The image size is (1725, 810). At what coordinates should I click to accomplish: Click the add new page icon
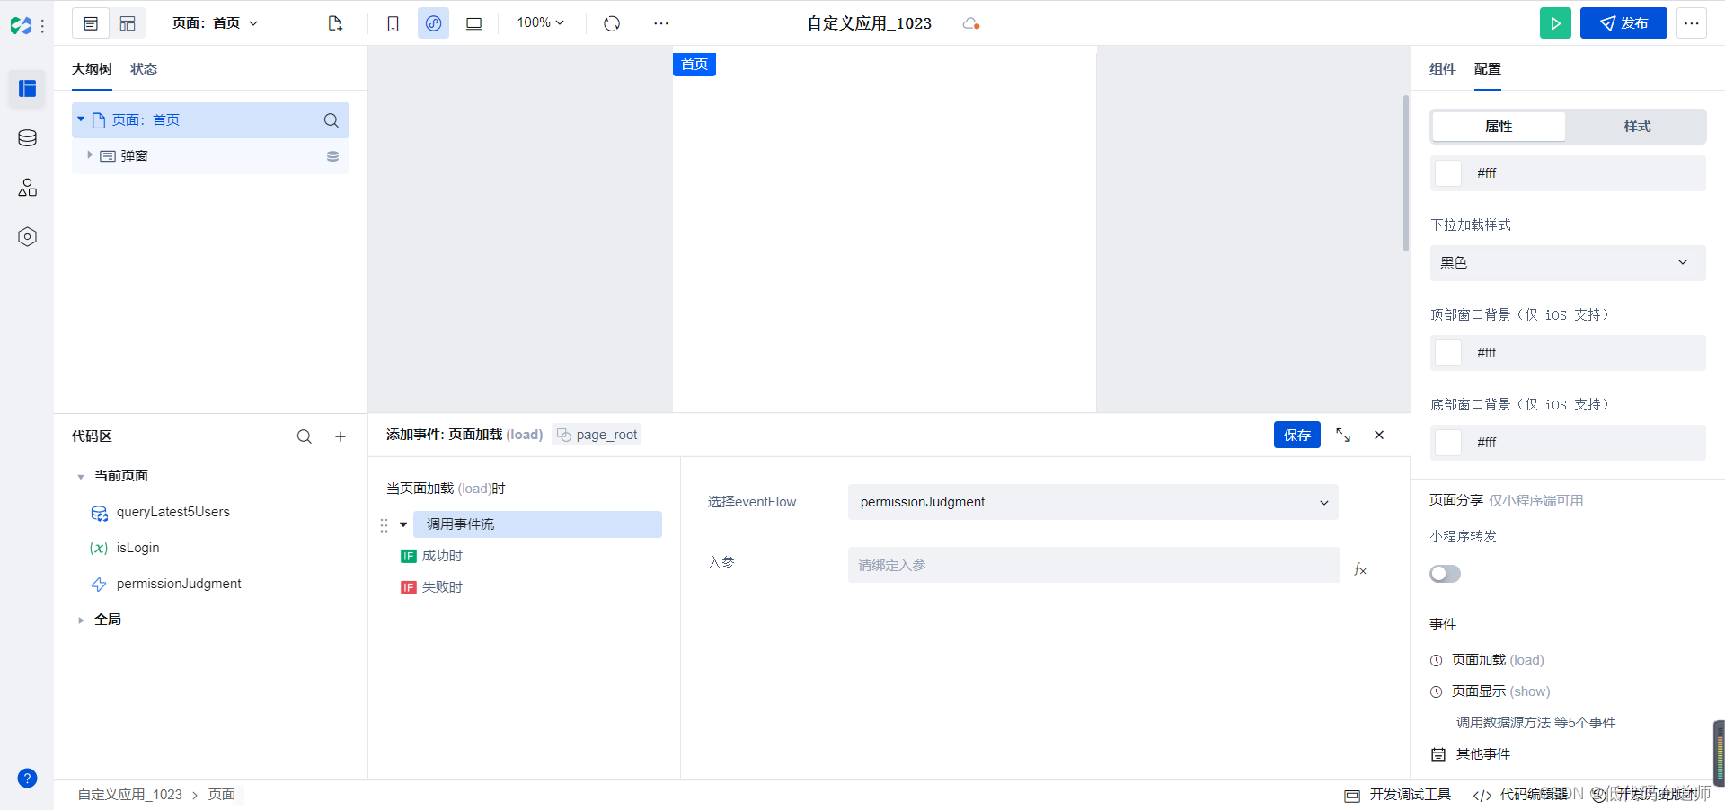pos(335,23)
